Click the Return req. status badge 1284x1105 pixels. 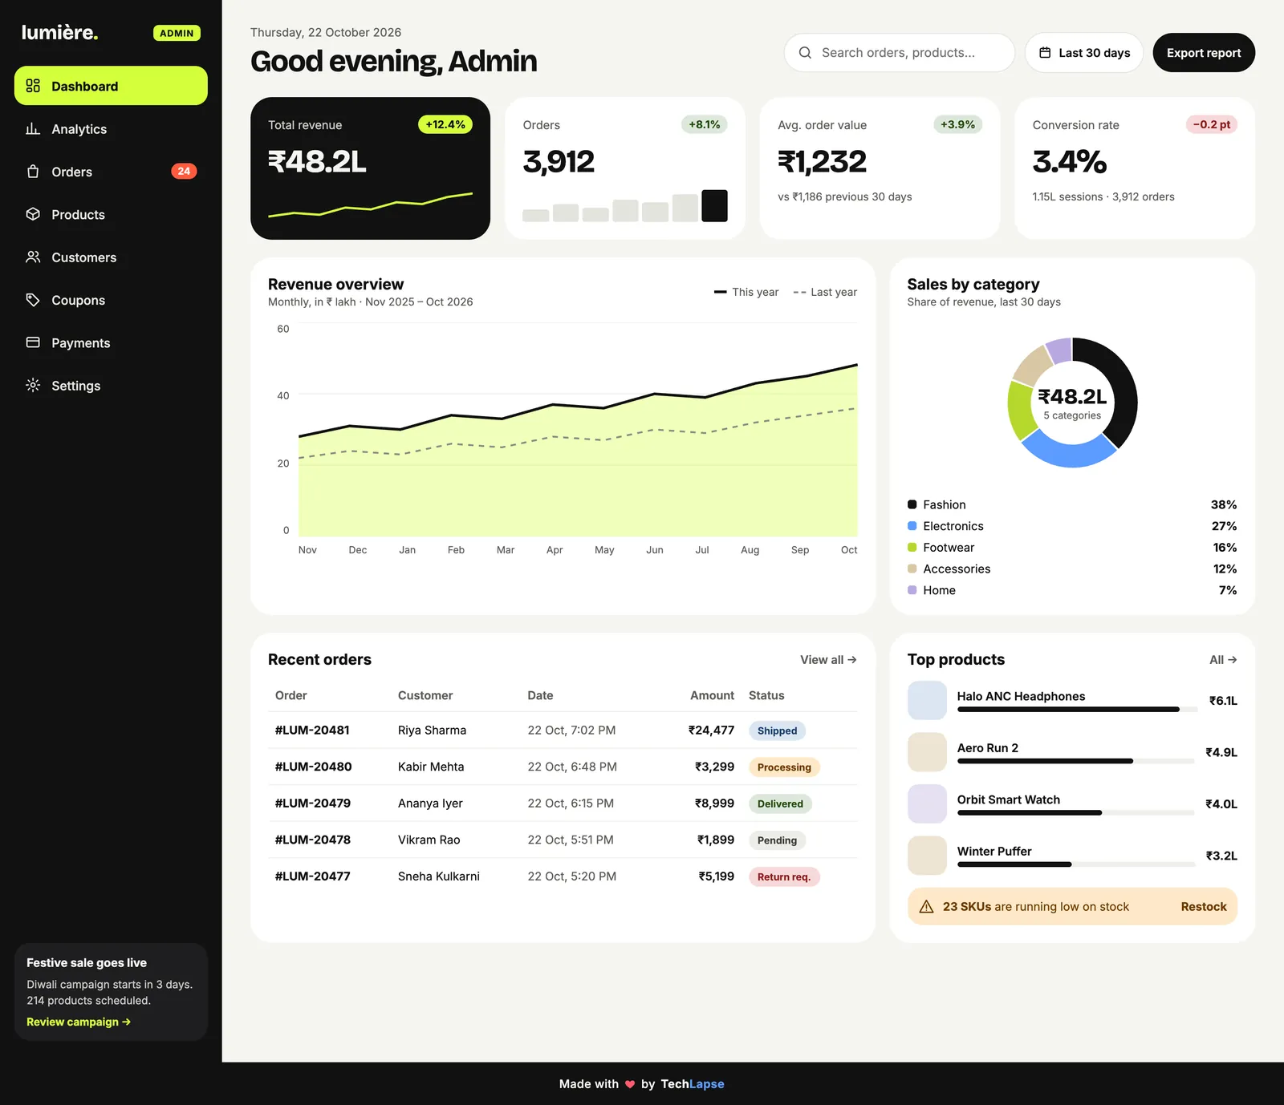pos(784,876)
